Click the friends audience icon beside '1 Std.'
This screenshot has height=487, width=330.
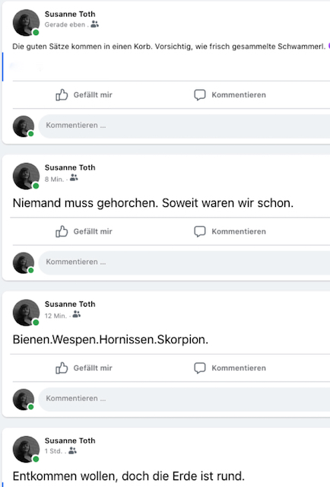[x=72, y=450]
